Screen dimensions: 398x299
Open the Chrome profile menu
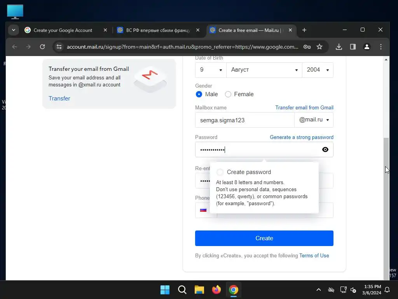click(x=367, y=47)
